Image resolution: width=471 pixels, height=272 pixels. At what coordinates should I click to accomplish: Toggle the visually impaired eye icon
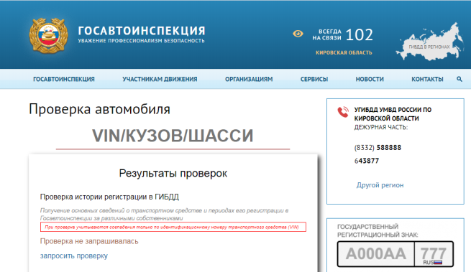click(298, 34)
